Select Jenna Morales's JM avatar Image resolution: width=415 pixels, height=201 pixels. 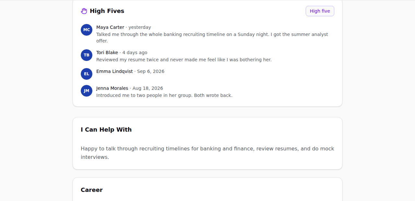pos(87,91)
